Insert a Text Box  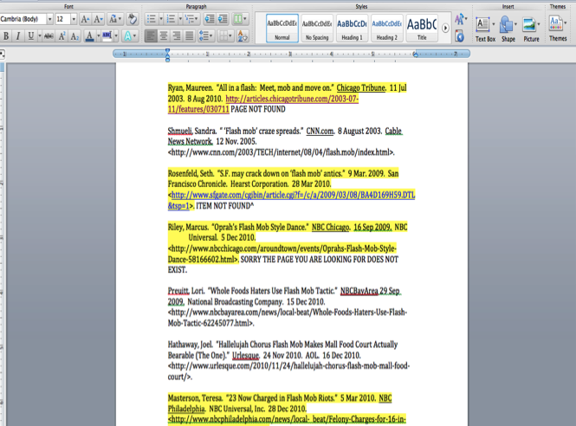(x=485, y=29)
